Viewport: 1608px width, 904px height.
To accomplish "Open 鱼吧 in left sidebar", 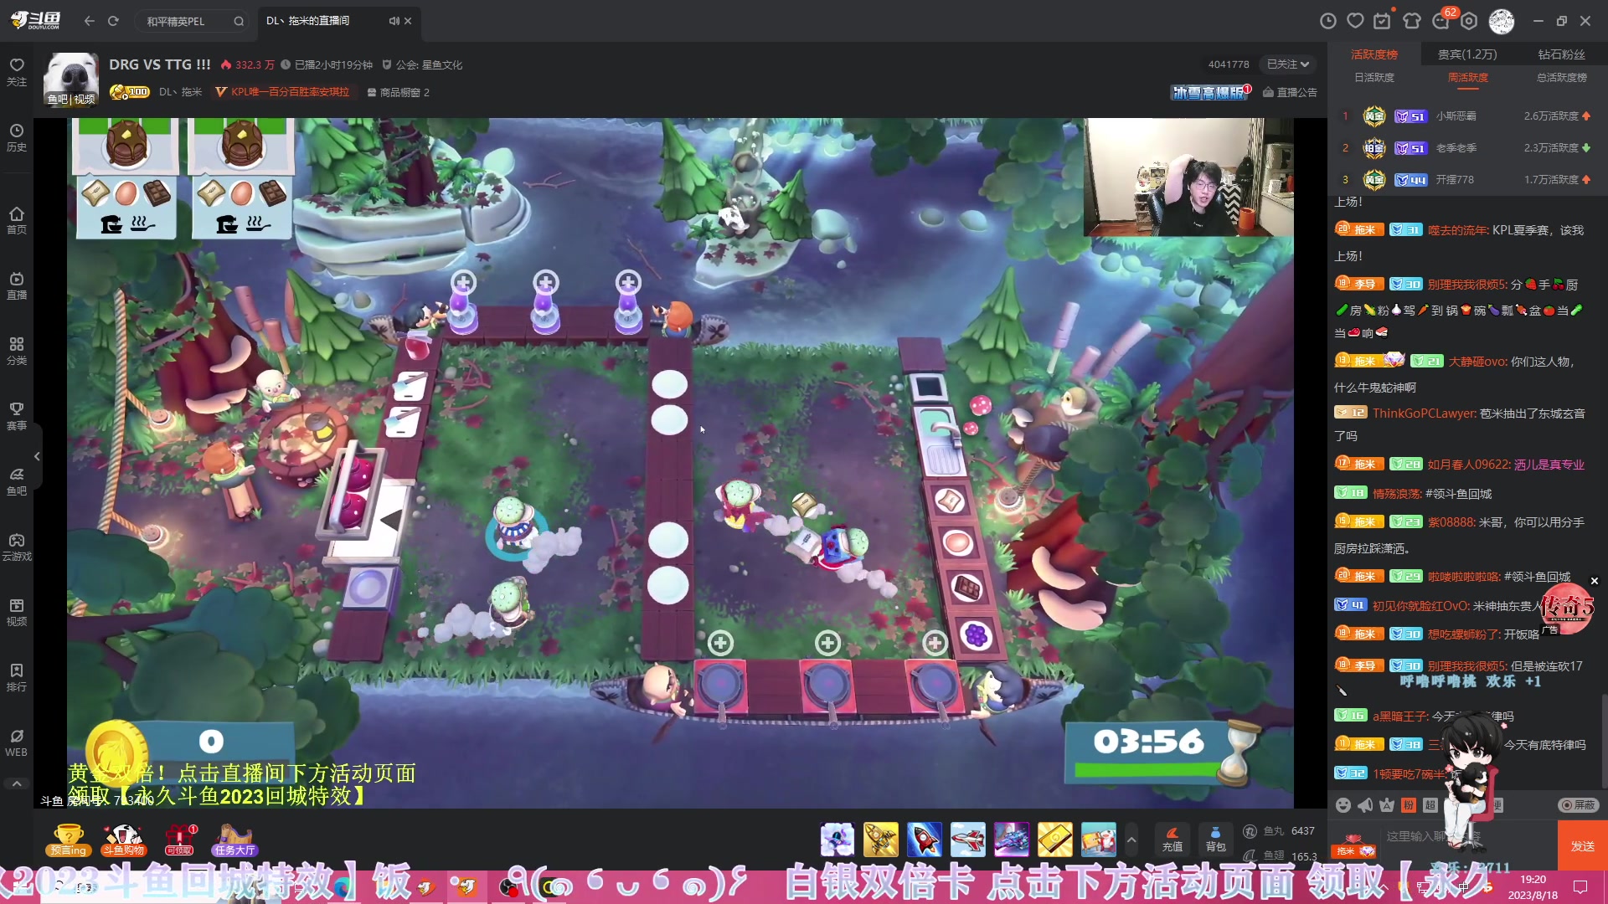I will [17, 481].
